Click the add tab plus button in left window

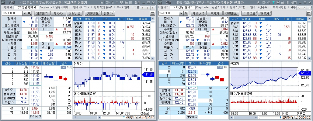pyautogui.click(x=153, y=8)
